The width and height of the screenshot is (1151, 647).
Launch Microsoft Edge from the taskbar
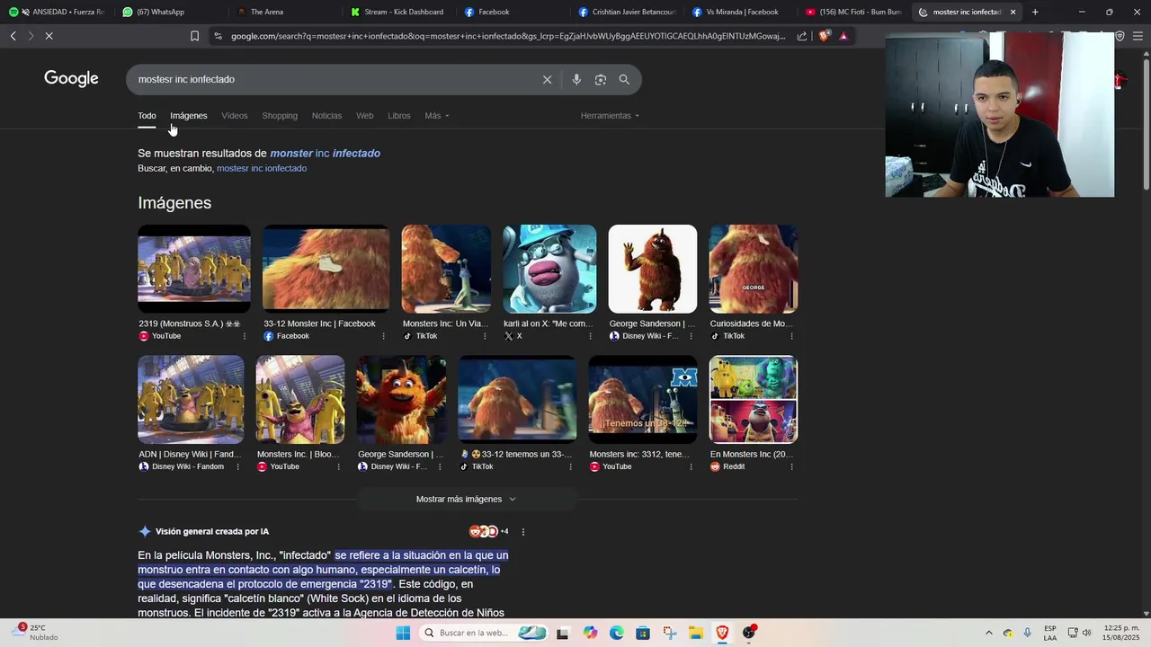616,633
